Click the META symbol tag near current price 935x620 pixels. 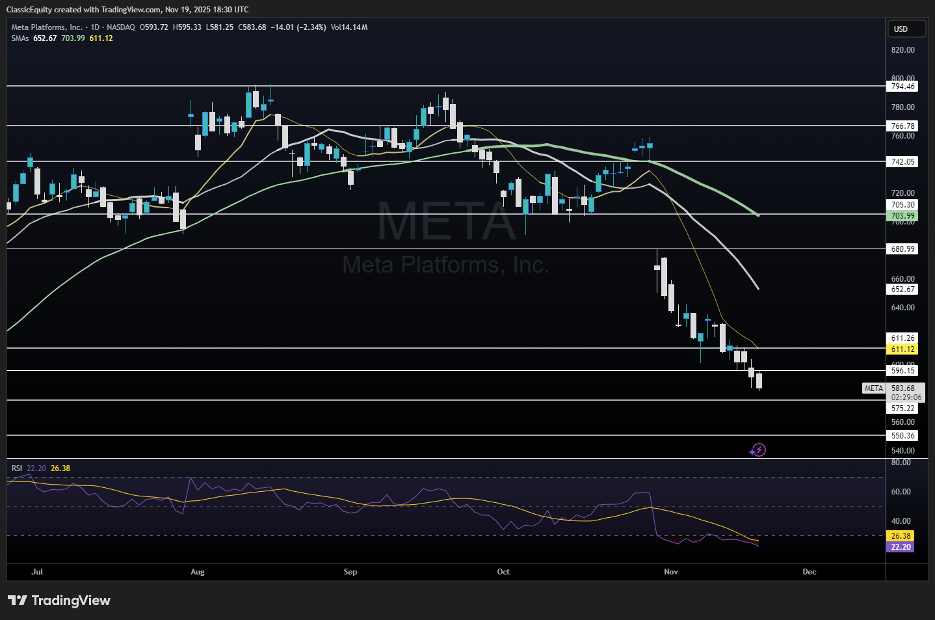pos(873,388)
